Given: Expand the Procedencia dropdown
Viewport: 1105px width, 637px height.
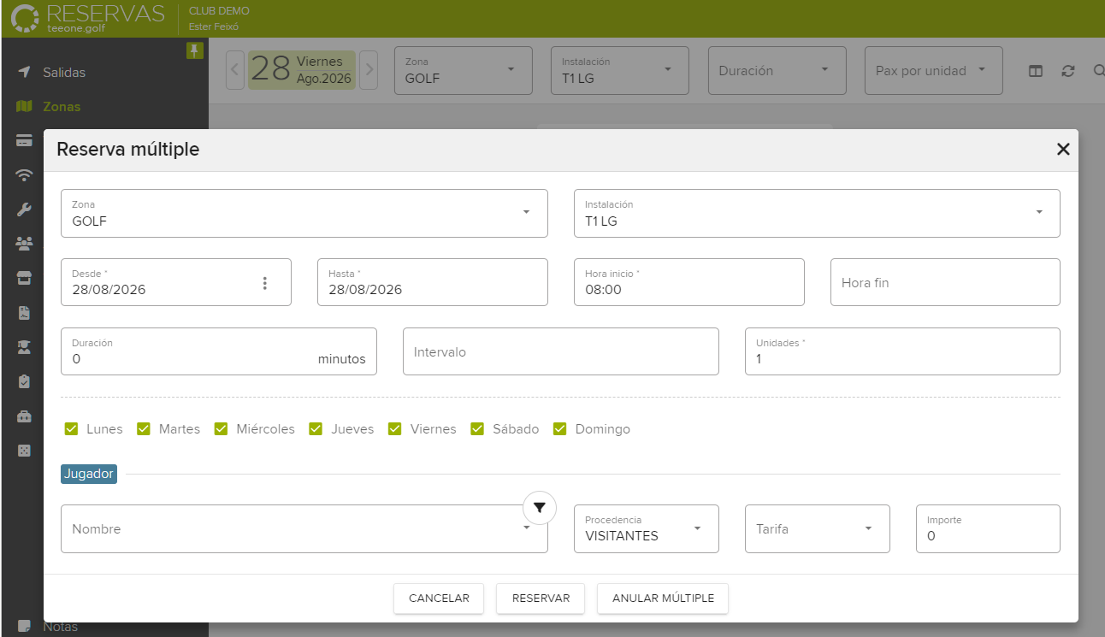Looking at the screenshot, I should [647, 528].
